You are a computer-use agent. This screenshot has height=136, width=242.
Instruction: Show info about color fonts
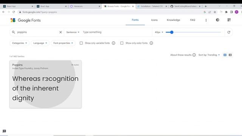151,43
